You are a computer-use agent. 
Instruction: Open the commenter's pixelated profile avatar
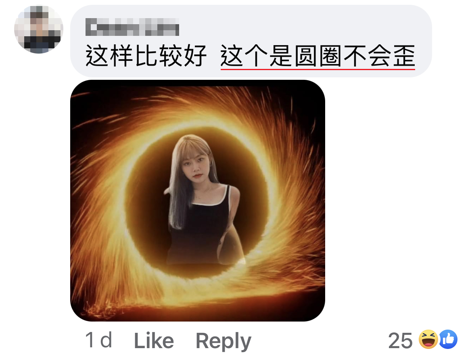pos(39,29)
